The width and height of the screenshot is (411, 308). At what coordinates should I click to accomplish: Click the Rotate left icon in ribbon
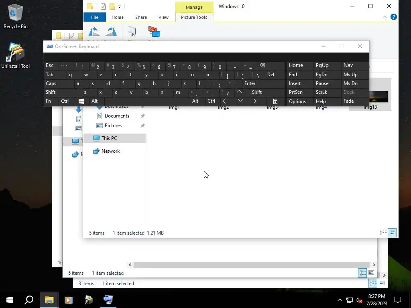(x=94, y=31)
